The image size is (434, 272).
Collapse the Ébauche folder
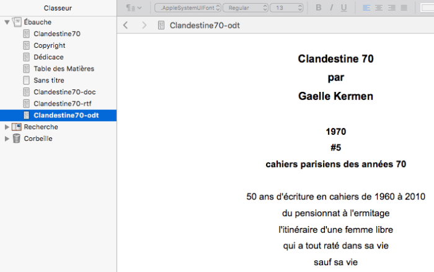click(7, 22)
